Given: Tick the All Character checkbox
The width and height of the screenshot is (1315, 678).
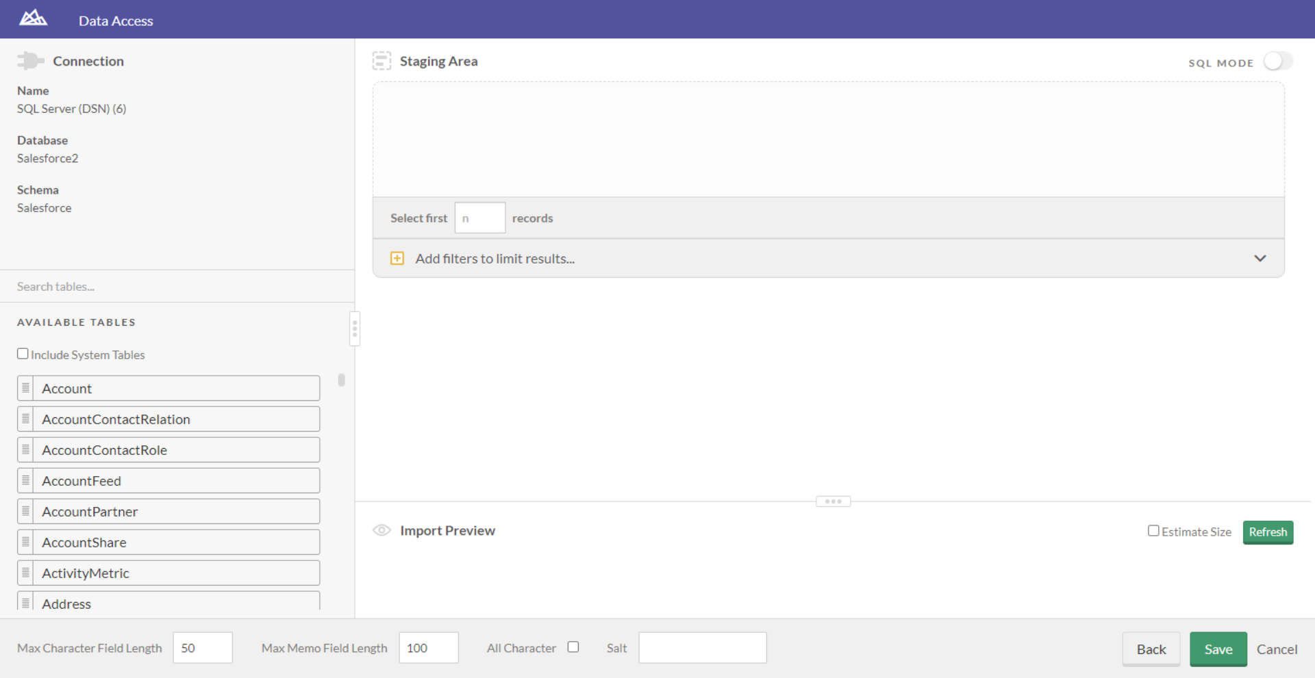Looking at the screenshot, I should coord(573,647).
